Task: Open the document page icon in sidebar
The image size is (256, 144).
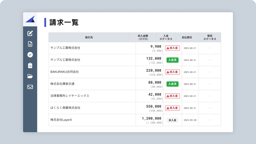Action: 30,44
